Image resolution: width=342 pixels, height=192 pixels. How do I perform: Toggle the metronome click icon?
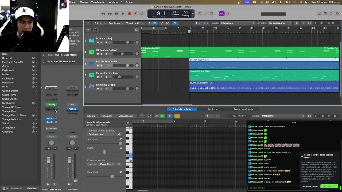coord(228,14)
